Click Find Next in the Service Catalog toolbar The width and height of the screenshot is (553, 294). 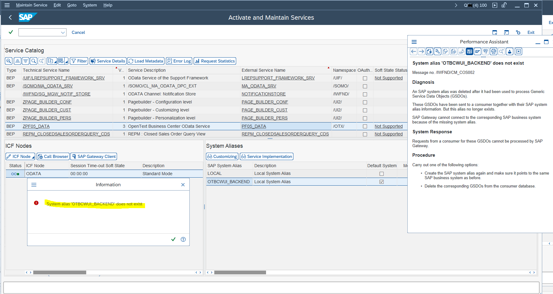pyautogui.click(x=42, y=61)
